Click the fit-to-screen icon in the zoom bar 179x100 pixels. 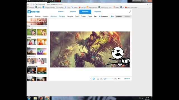pos(98,79)
